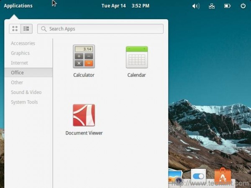Select the Office category

28,73
